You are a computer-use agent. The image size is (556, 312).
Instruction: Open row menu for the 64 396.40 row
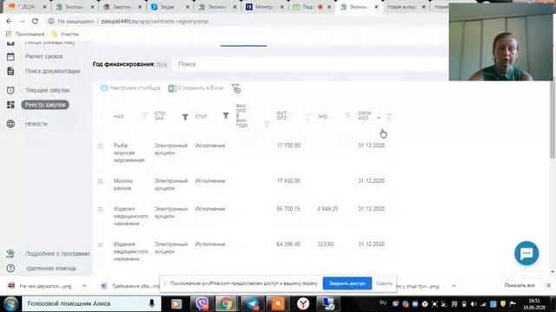click(101, 244)
